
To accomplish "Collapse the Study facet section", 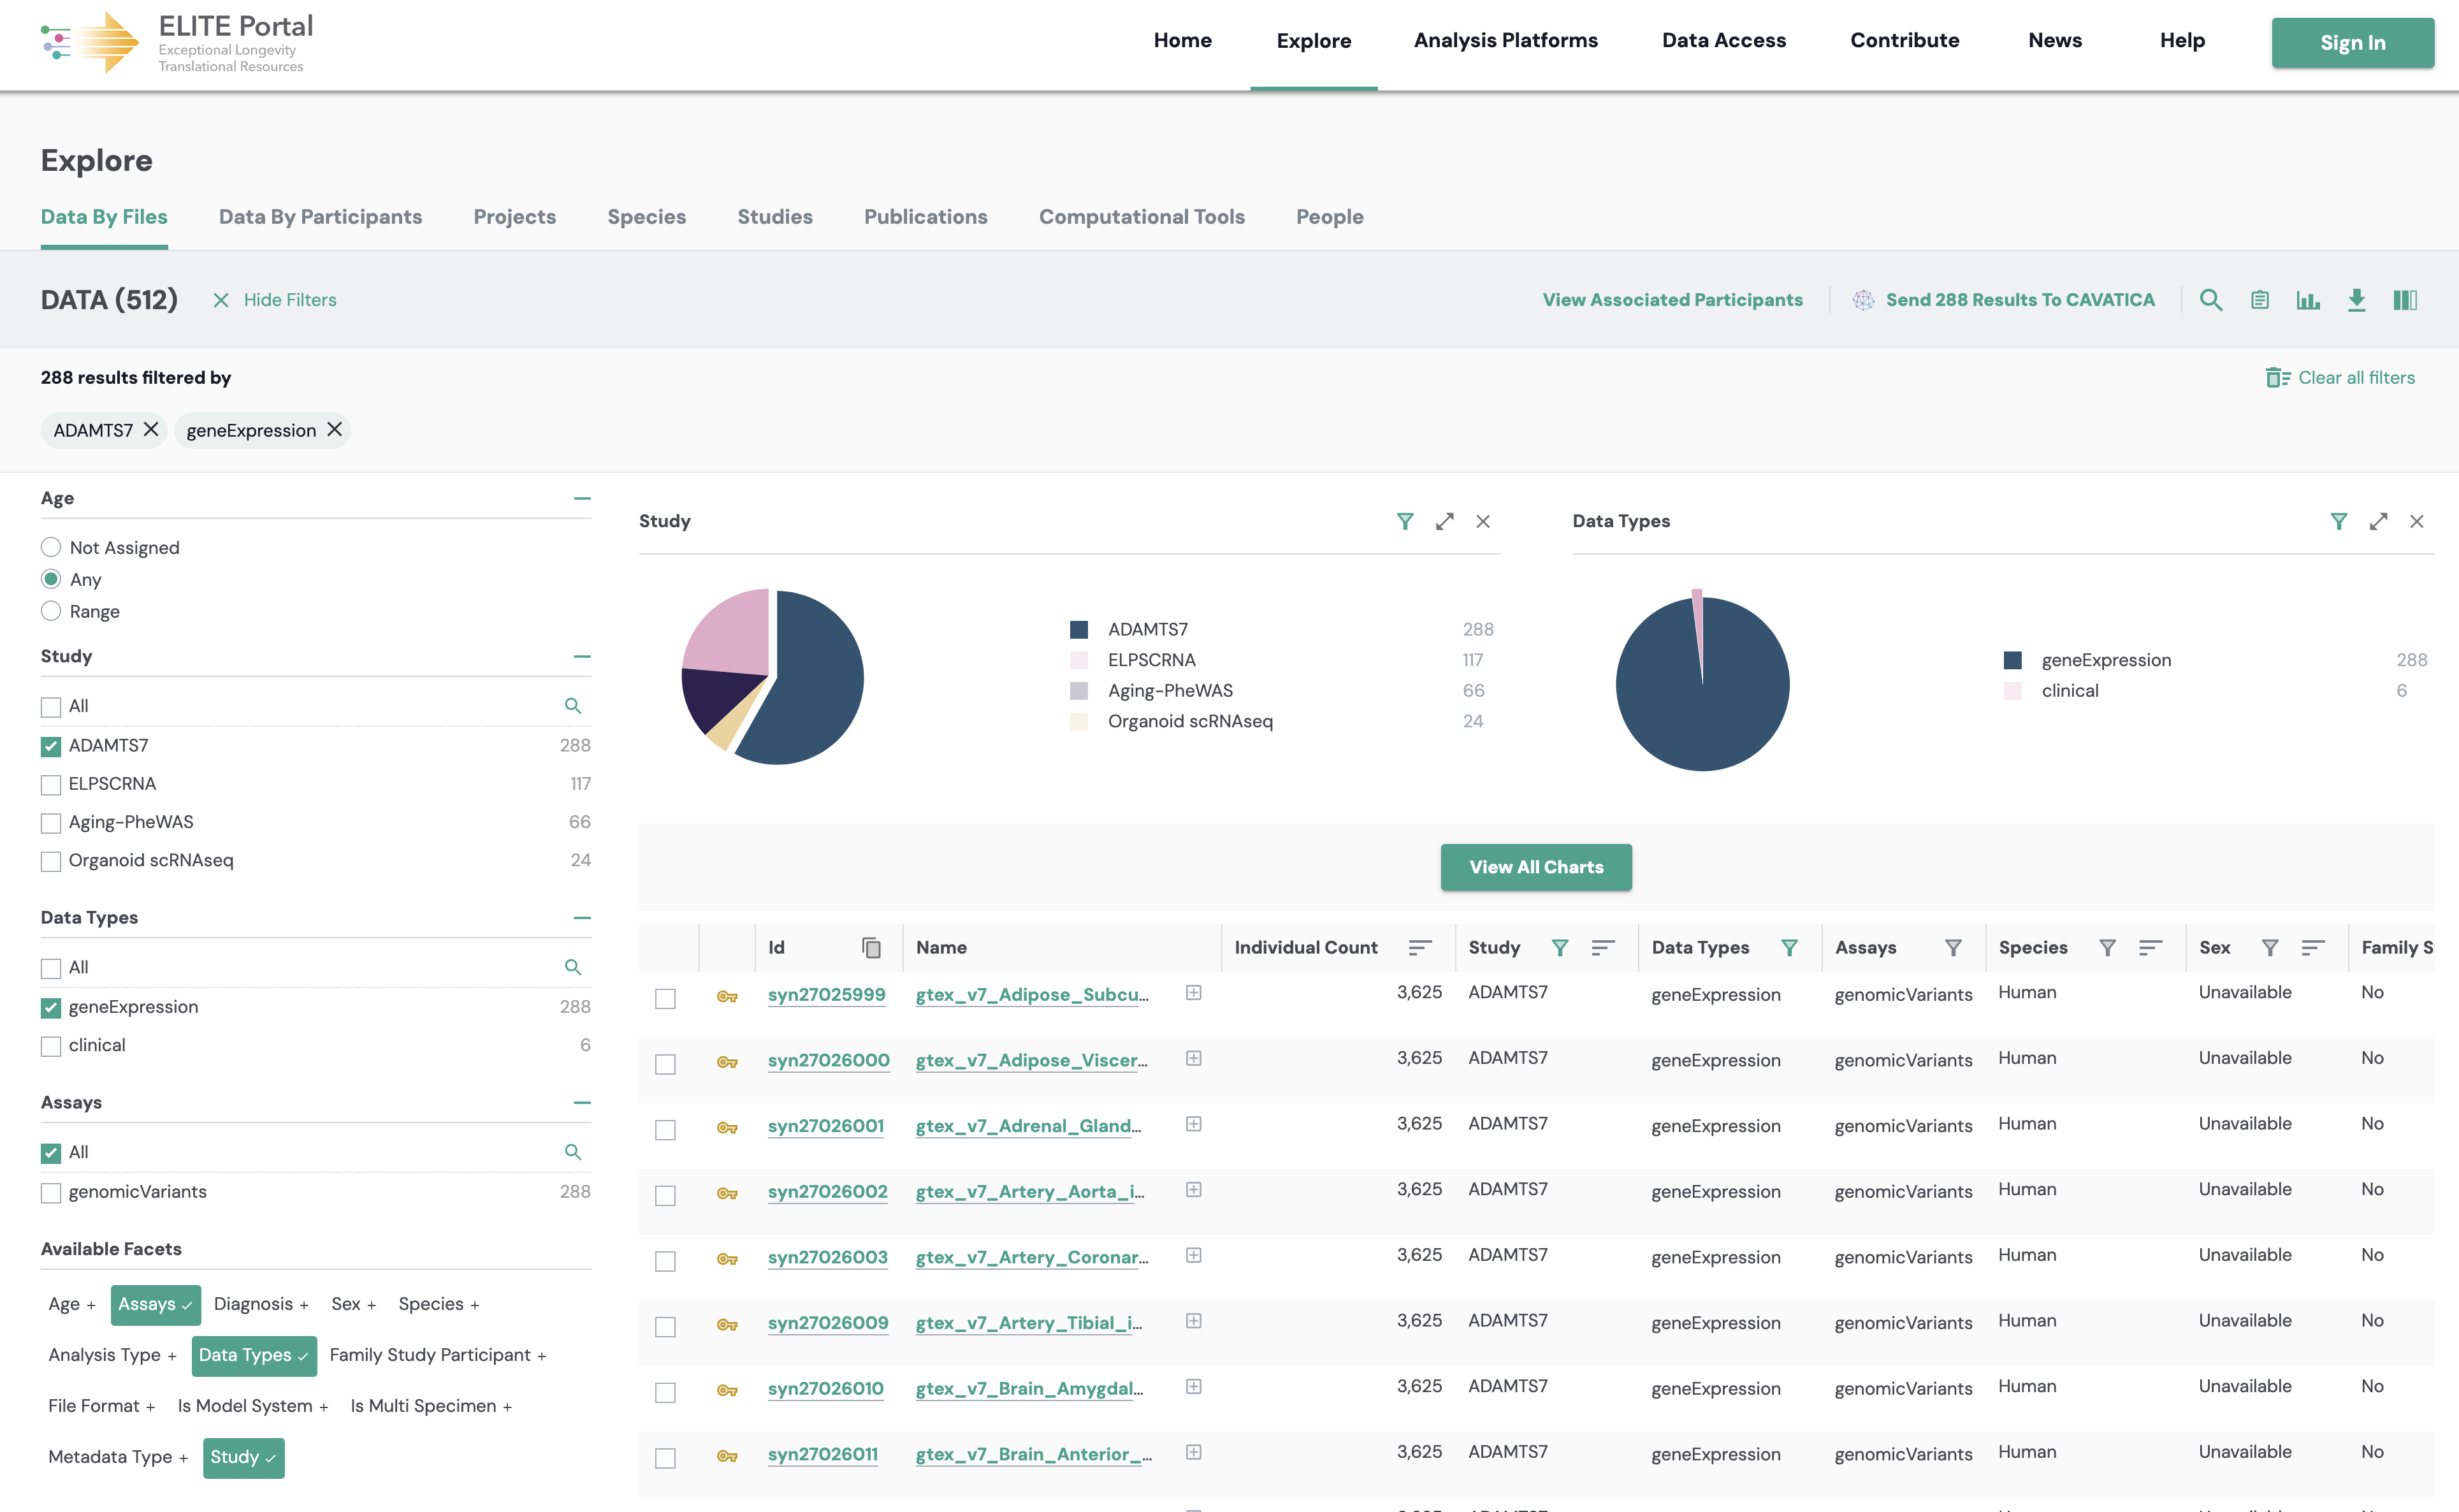I will tap(582, 656).
